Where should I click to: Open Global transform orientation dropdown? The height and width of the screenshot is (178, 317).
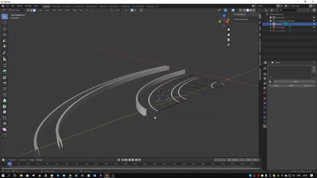(x=117, y=10)
